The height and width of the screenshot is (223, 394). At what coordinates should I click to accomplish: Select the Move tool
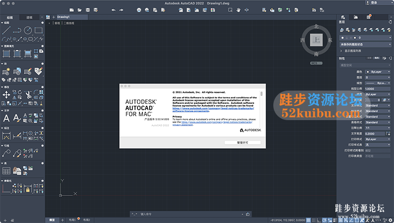[x=6, y=95]
